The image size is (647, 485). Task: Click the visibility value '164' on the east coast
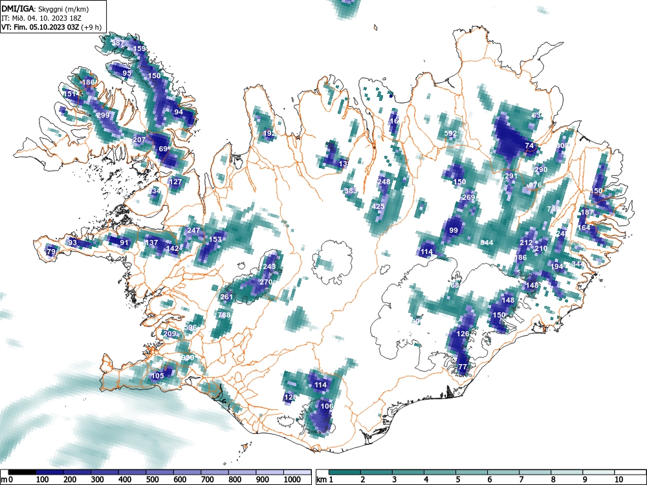coord(584,228)
